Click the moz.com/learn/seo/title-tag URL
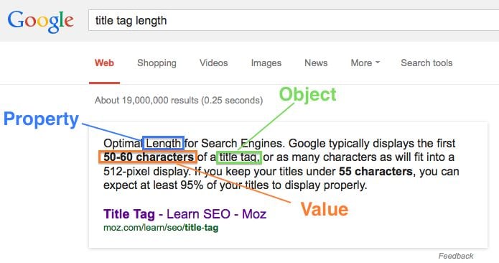This screenshot has width=499, height=263. pos(161,228)
